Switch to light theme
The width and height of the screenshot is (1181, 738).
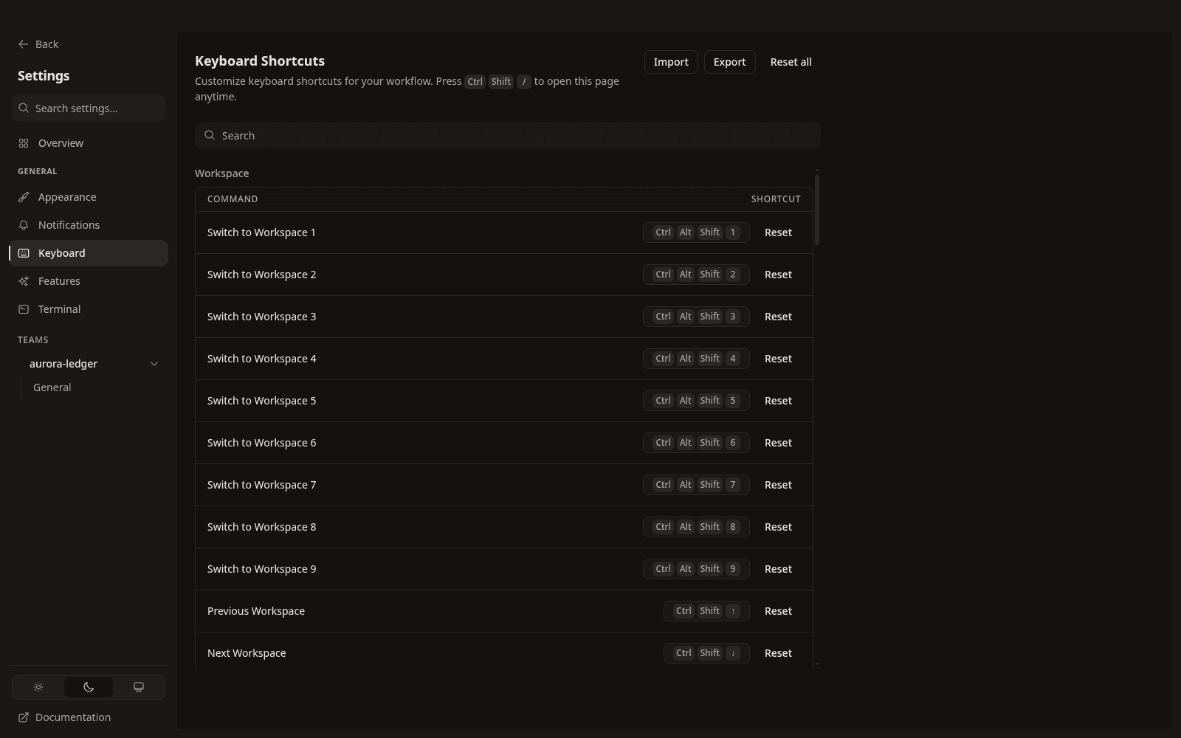click(38, 687)
